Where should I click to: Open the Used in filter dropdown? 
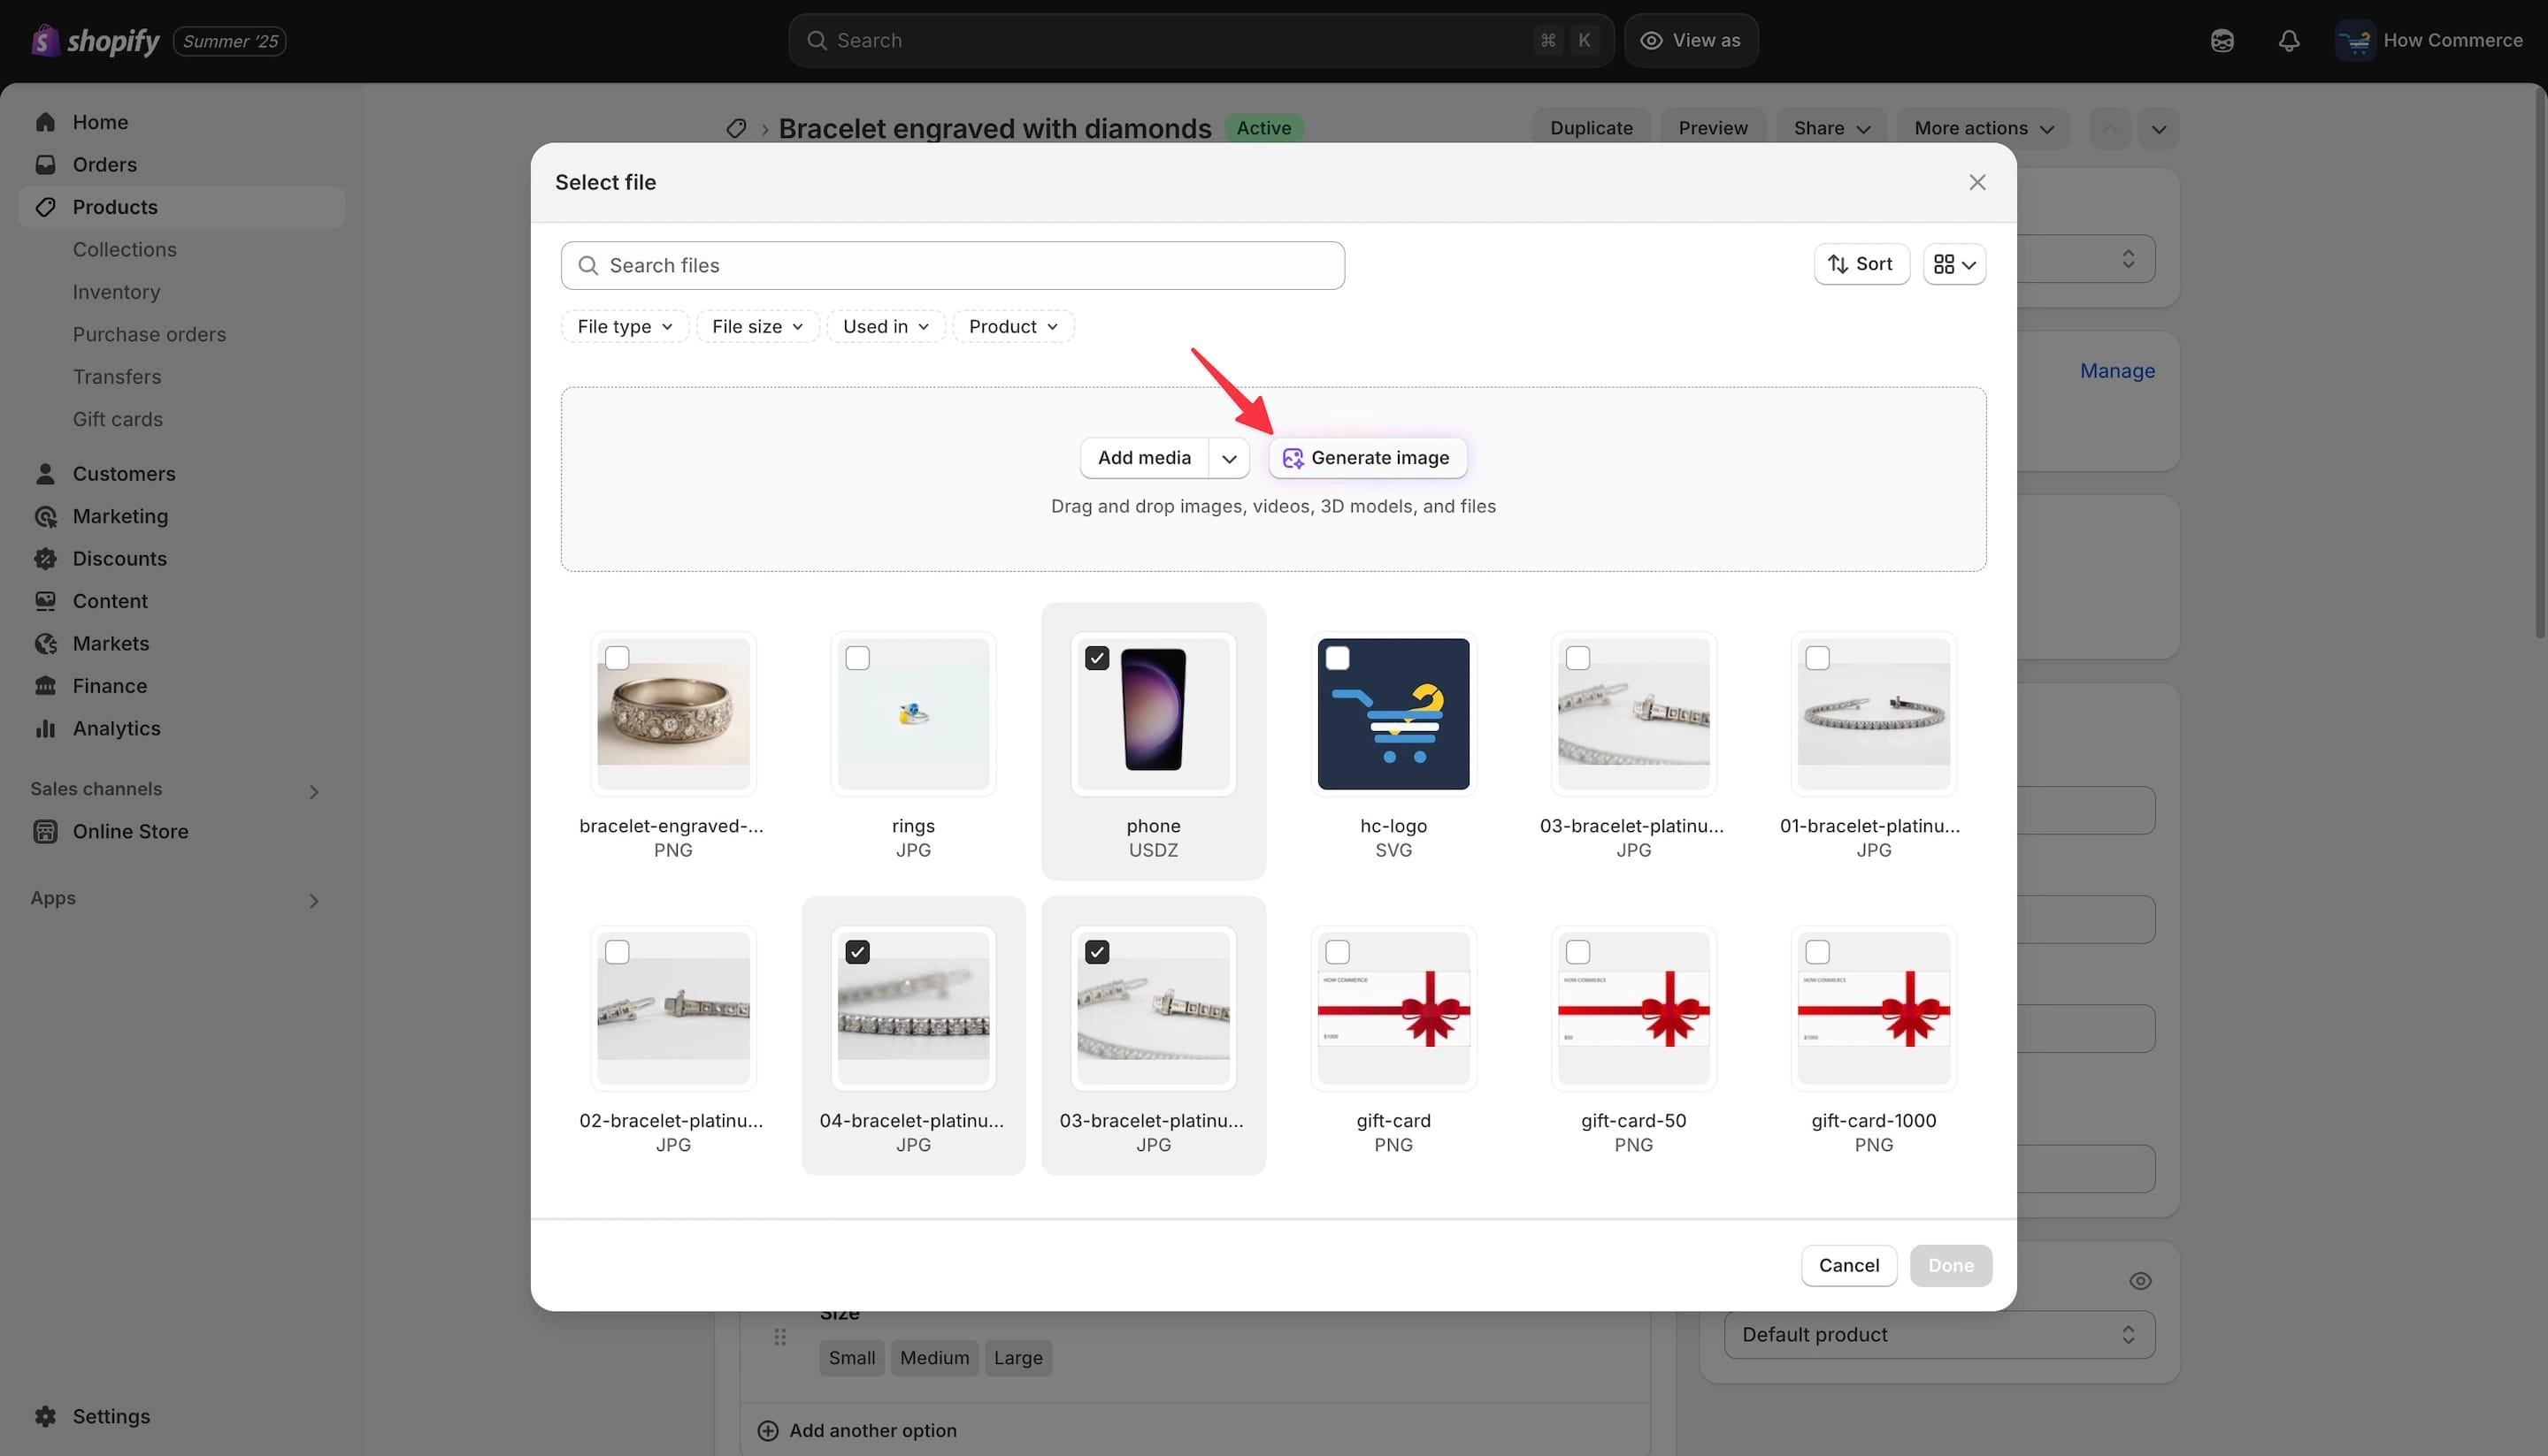point(886,326)
